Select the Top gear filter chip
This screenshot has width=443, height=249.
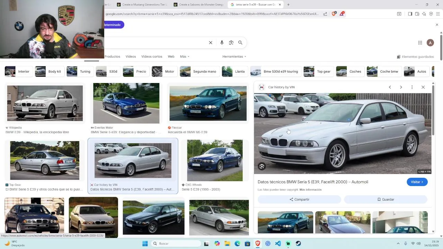pyautogui.click(x=319, y=72)
